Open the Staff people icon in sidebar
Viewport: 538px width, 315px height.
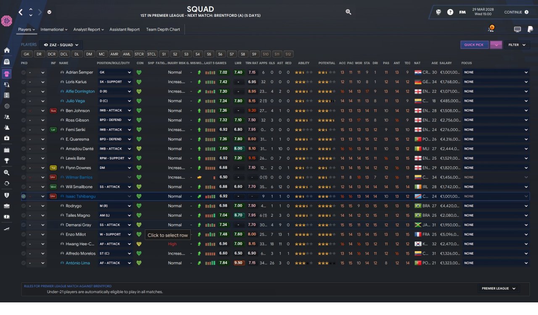(7, 117)
